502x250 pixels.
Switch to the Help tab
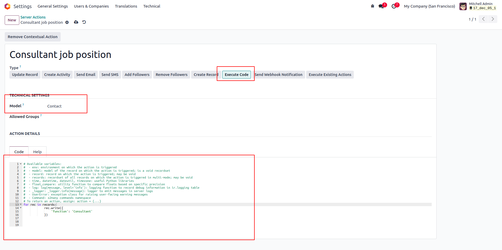tap(37, 152)
